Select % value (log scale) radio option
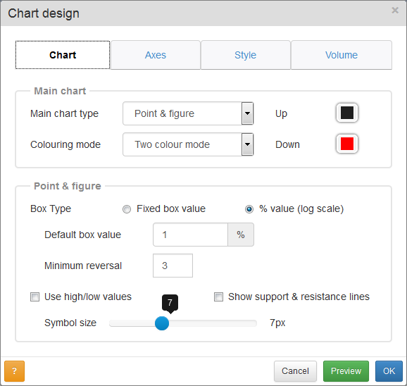This screenshot has width=407, height=386. coord(249,209)
